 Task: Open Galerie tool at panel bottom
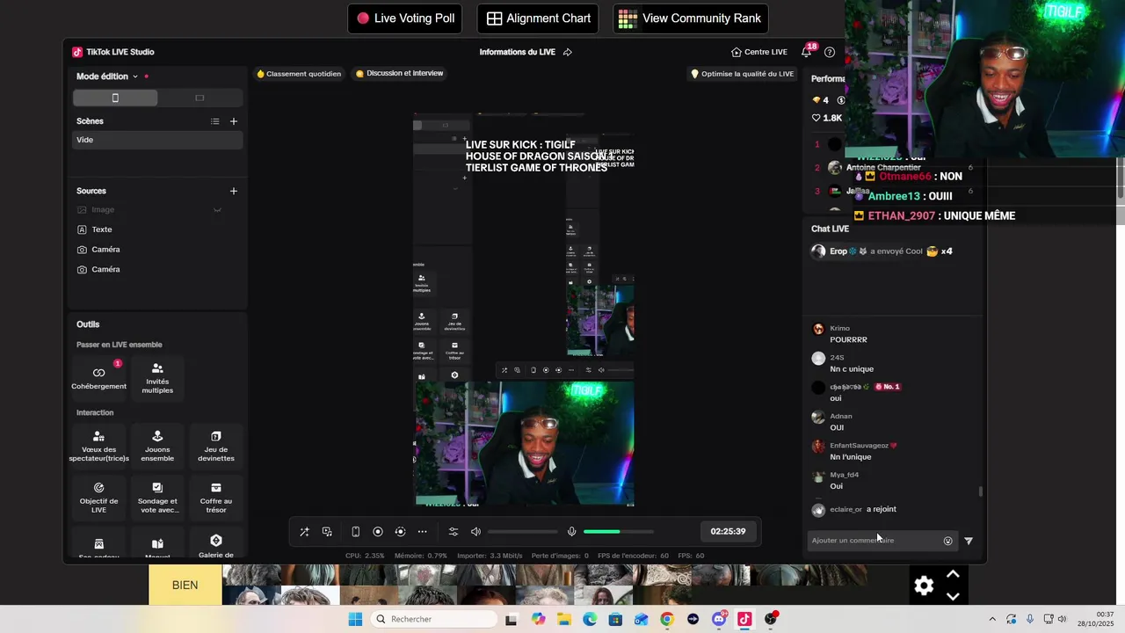216,545
